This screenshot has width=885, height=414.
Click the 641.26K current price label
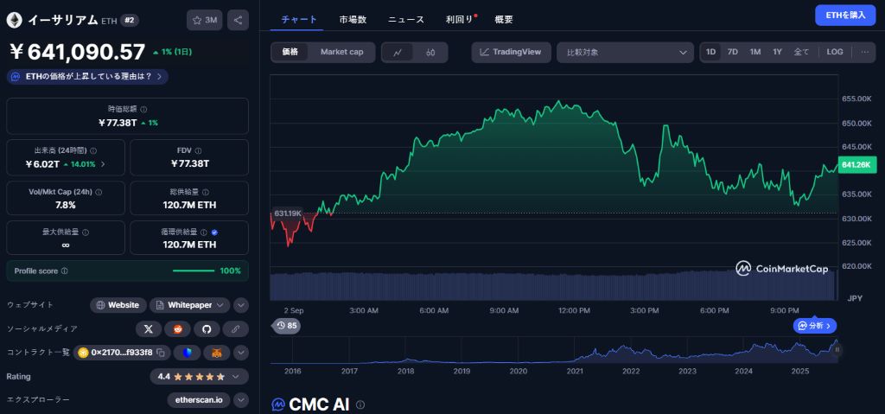point(856,165)
